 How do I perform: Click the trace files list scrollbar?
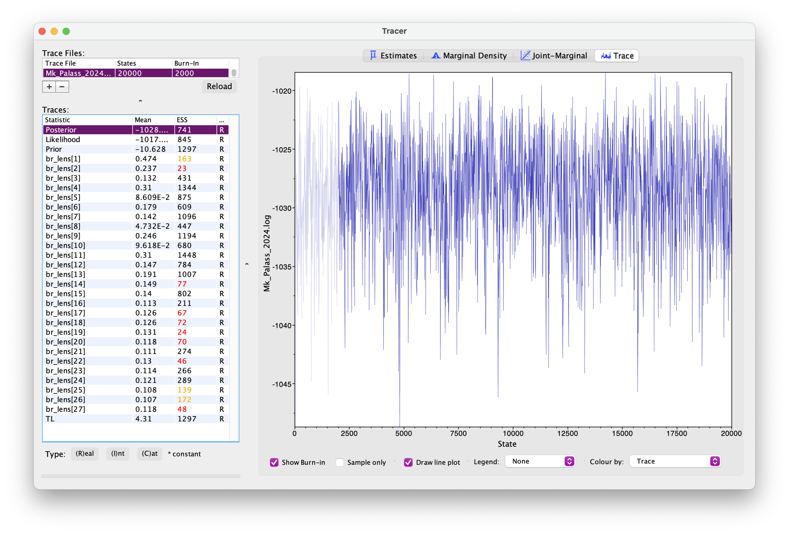(234, 73)
